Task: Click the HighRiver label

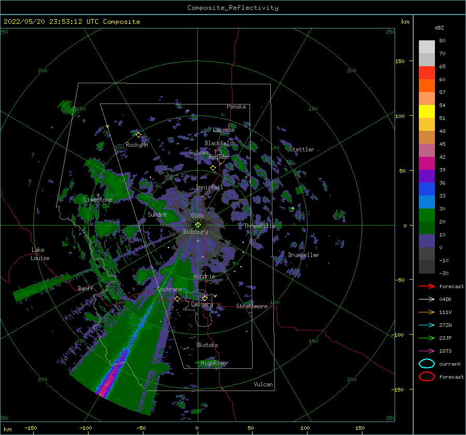Action: 215,363
